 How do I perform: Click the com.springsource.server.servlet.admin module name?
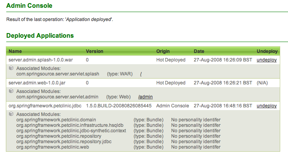pyautogui.click(x=57, y=96)
